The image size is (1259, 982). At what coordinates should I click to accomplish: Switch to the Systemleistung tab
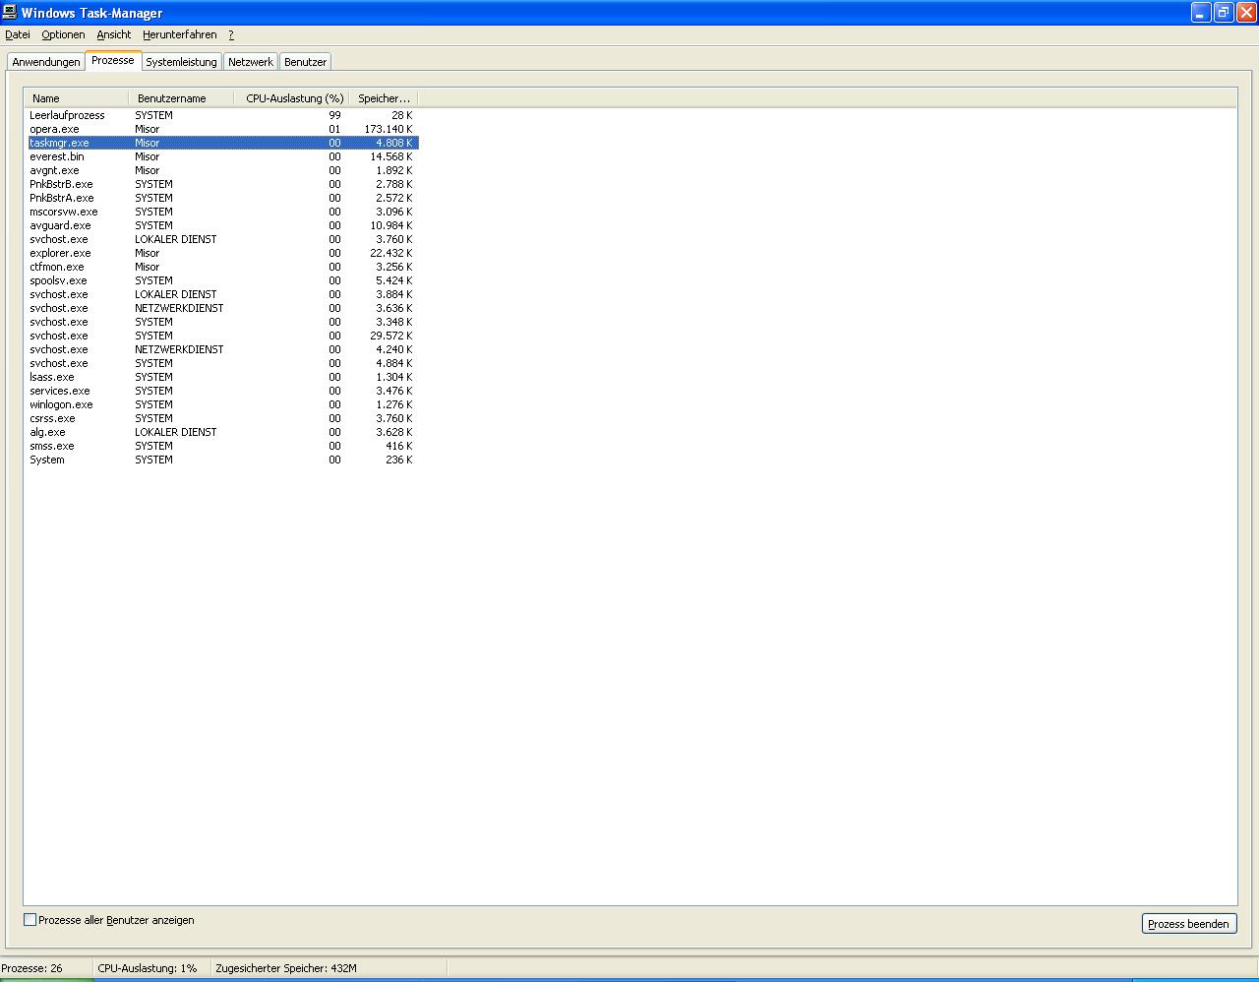(x=181, y=62)
